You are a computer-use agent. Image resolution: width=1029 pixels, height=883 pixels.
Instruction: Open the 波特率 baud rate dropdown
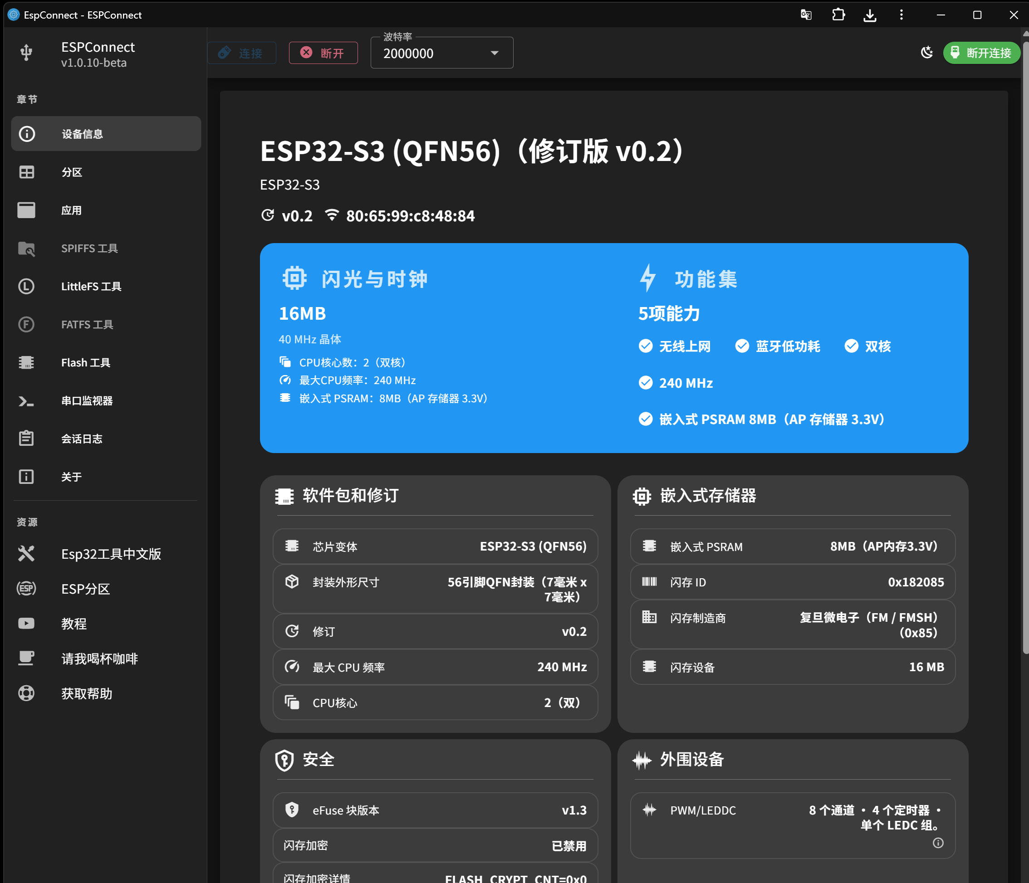tap(494, 53)
